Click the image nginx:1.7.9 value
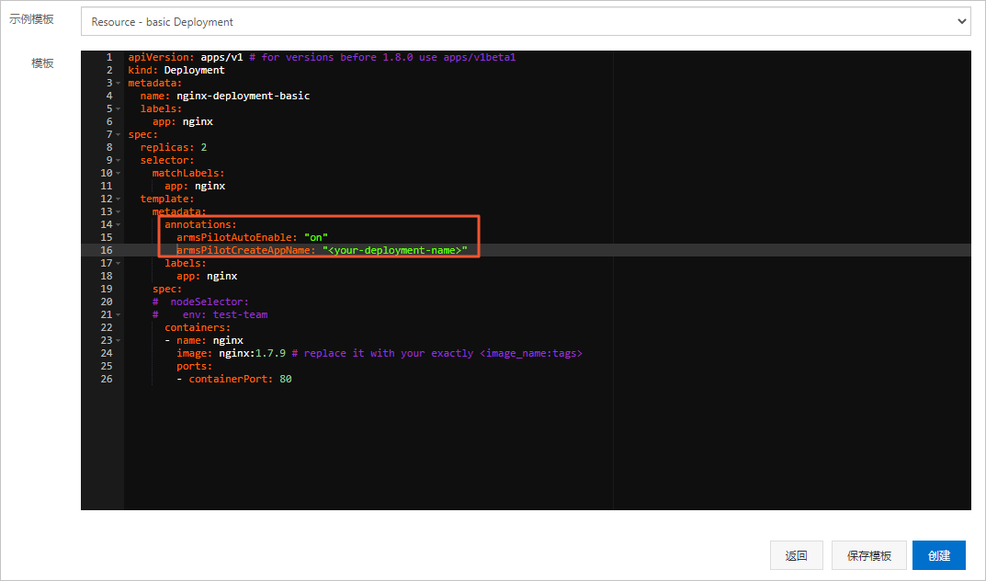The image size is (986, 581). click(x=252, y=353)
